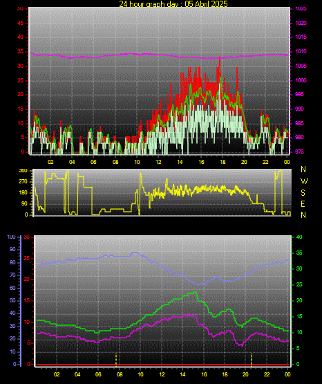Screen dimensions: 322x384
Task: Click the letter S on direction scale
Action: click(303, 193)
